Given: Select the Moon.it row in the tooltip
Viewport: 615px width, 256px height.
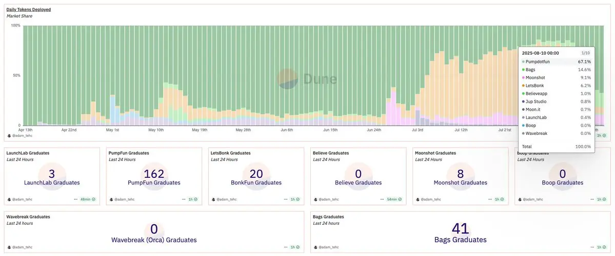Looking at the screenshot, I should (x=557, y=109).
